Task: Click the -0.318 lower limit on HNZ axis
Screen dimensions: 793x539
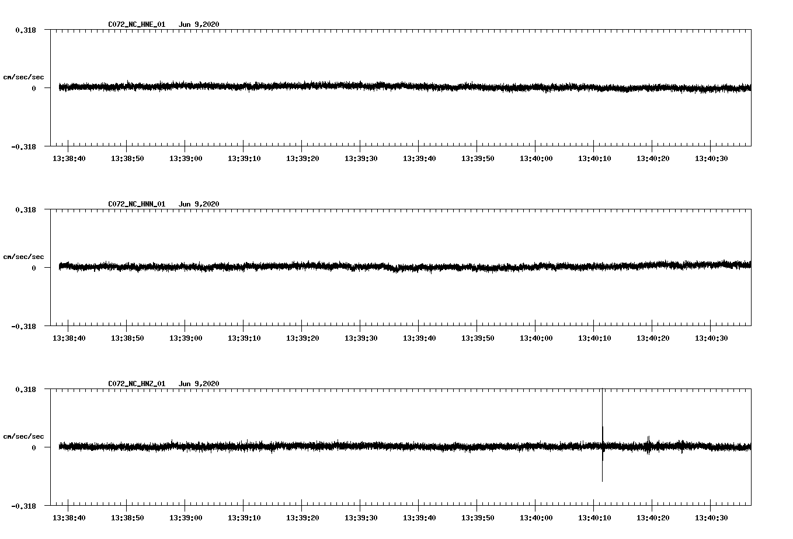Action: tap(23, 506)
